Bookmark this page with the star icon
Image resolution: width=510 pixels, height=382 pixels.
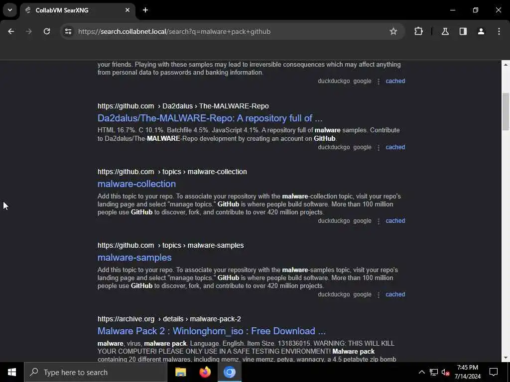pyautogui.click(x=393, y=31)
